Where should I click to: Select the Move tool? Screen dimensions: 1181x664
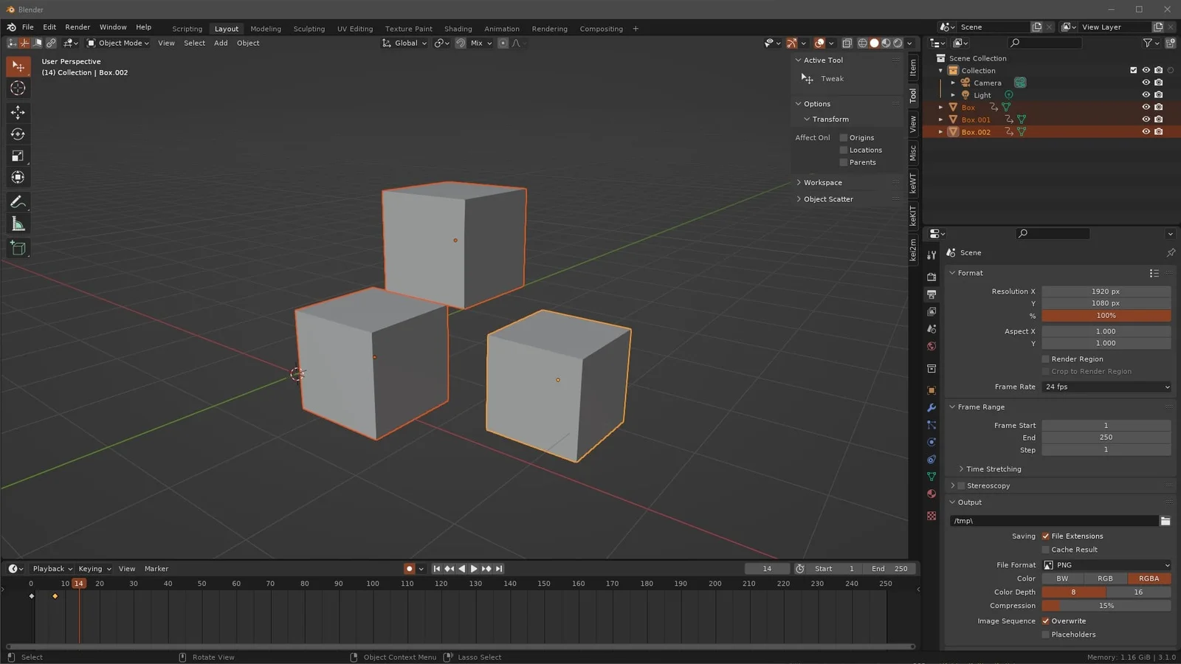pos(18,112)
